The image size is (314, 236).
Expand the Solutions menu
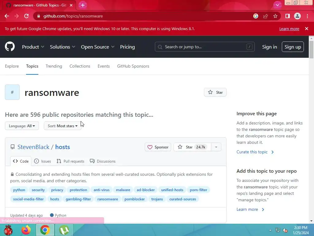(x=63, y=47)
